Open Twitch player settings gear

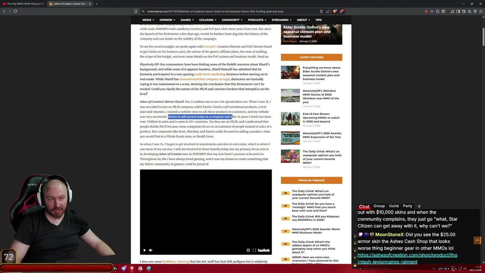(248, 250)
